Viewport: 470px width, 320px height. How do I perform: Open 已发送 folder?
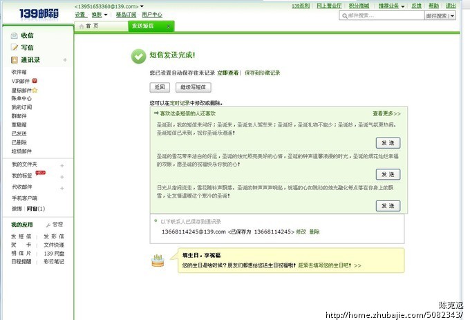(19, 133)
